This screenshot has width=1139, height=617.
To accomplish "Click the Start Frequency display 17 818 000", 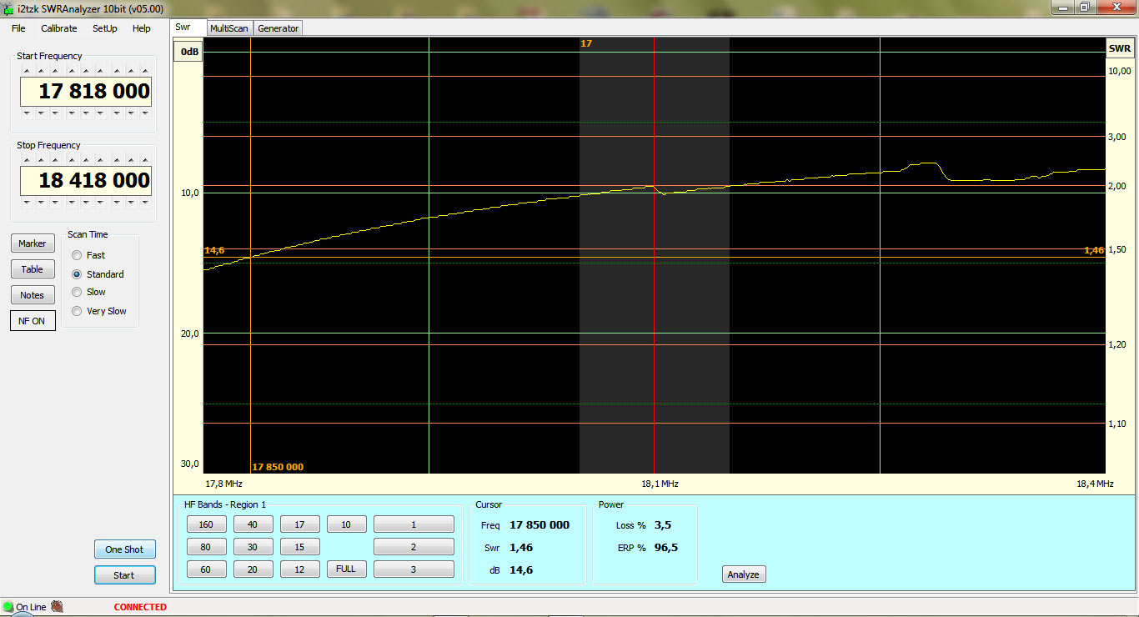I will 86,92.
